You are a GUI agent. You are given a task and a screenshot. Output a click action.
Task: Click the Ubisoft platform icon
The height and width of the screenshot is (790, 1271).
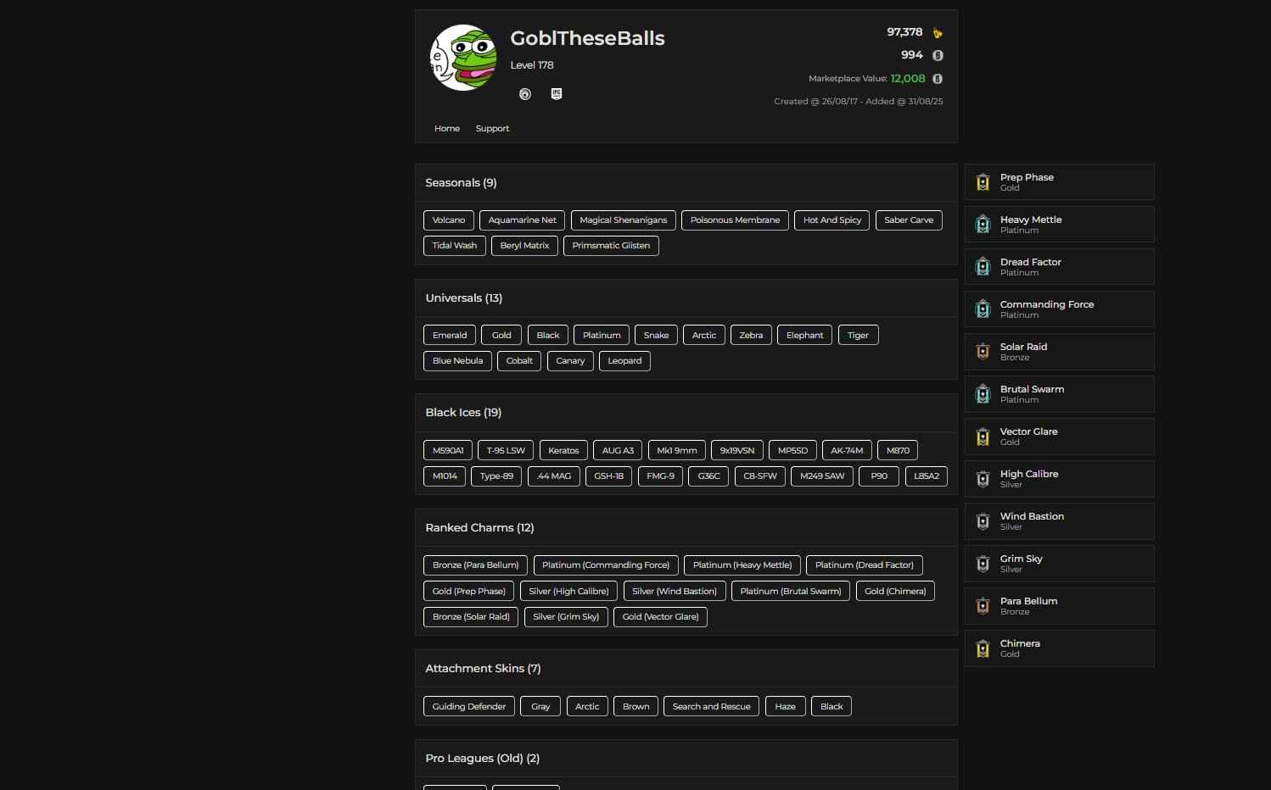(x=525, y=94)
